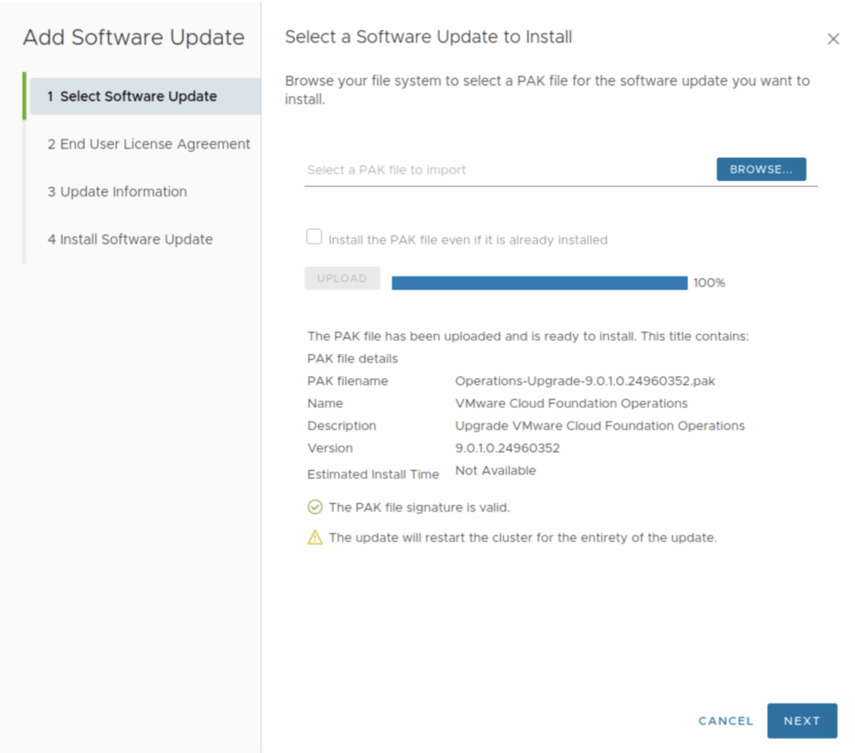The width and height of the screenshot is (855, 753).
Task: Close the Add Software Update dialog
Action: [832, 39]
